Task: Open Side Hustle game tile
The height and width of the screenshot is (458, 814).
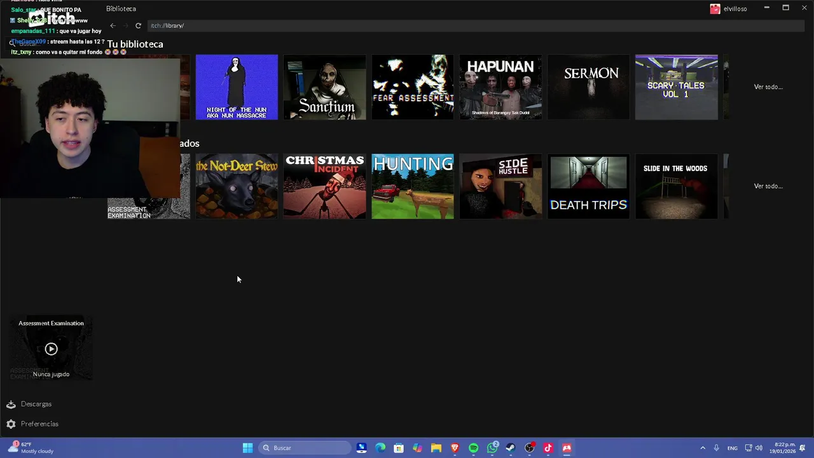Action: click(x=500, y=186)
